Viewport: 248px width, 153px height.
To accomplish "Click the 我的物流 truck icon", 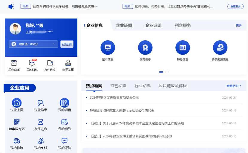I will coord(17,141).
